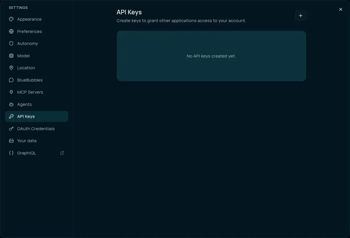Select API Keys label in sidebar
This screenshot has height=238, width=350.
26,116
